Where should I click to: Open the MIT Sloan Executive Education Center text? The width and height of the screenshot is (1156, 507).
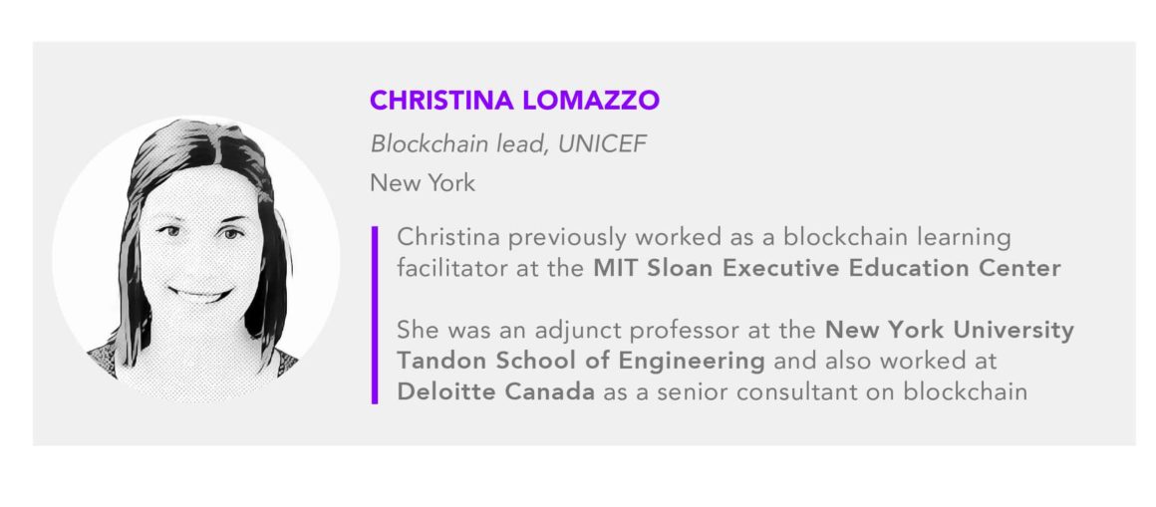[x=827, y=268]
